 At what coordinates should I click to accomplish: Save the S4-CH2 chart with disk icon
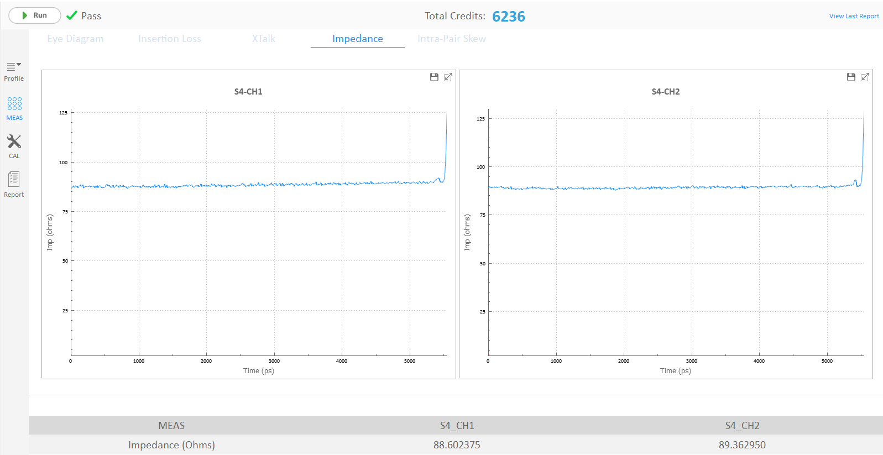851,77
